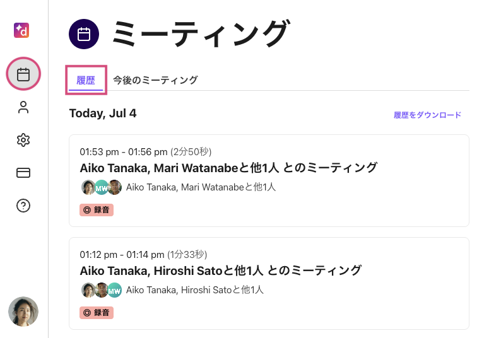Click the Dialpad logo icon
The width and height of the screenshot is (489, 338).
(x=23, y=30)
